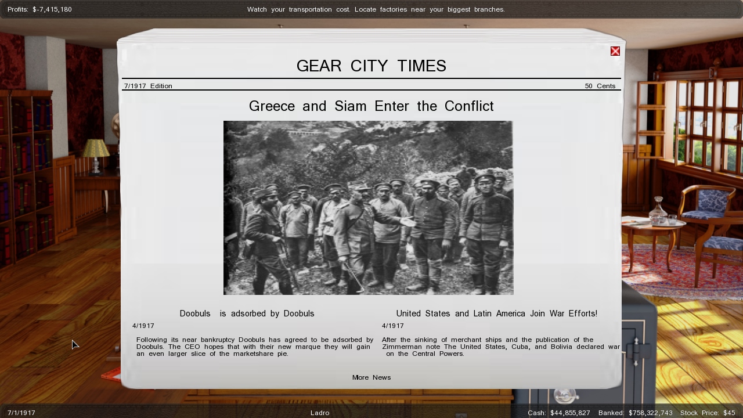This screenshot has height=418, width=743.
Task: Click the Greece and Siam headline
Action: [x=371, y=106]
